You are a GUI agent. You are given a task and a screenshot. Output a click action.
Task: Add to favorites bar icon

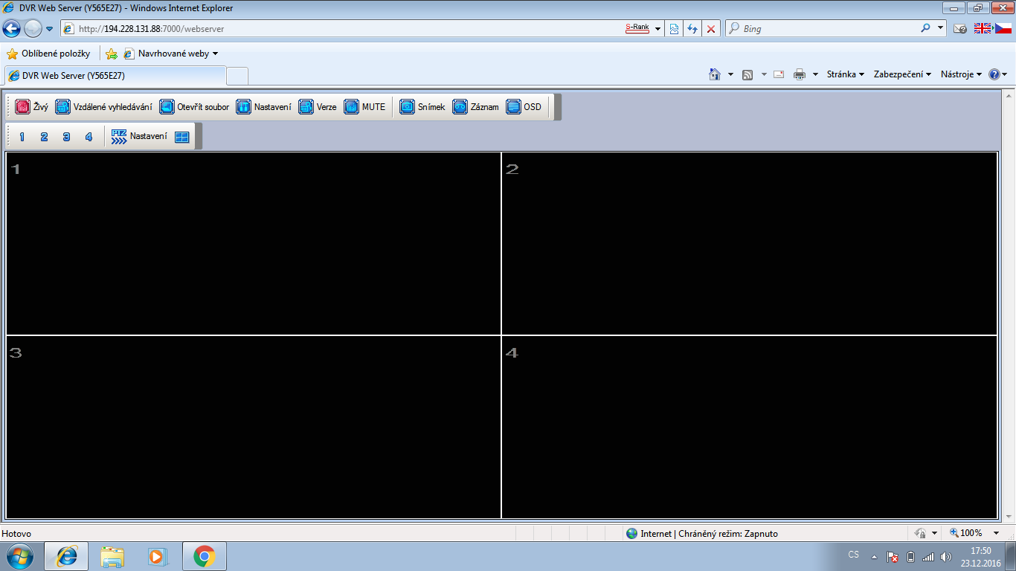pyautogui.click(x=112, y=54)
